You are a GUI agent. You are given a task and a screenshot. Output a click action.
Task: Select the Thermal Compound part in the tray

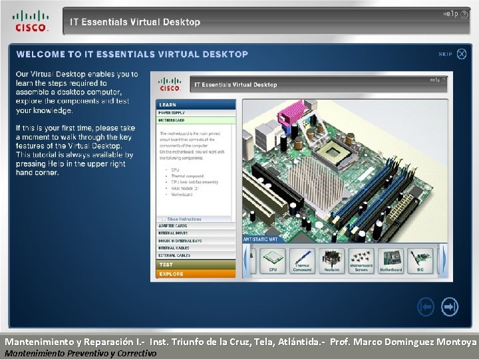click(302, 261)
